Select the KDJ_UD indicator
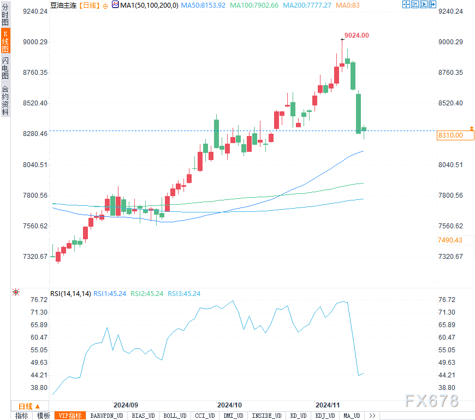The image size is (475, 420). [325, 416]
